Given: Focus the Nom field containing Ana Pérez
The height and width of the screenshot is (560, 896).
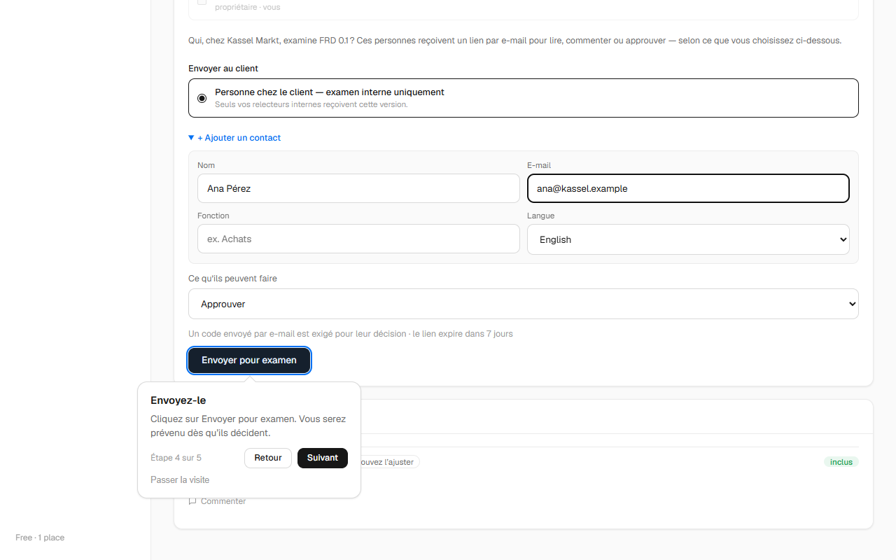Looking at the screenshot, I should pos(358,188).
